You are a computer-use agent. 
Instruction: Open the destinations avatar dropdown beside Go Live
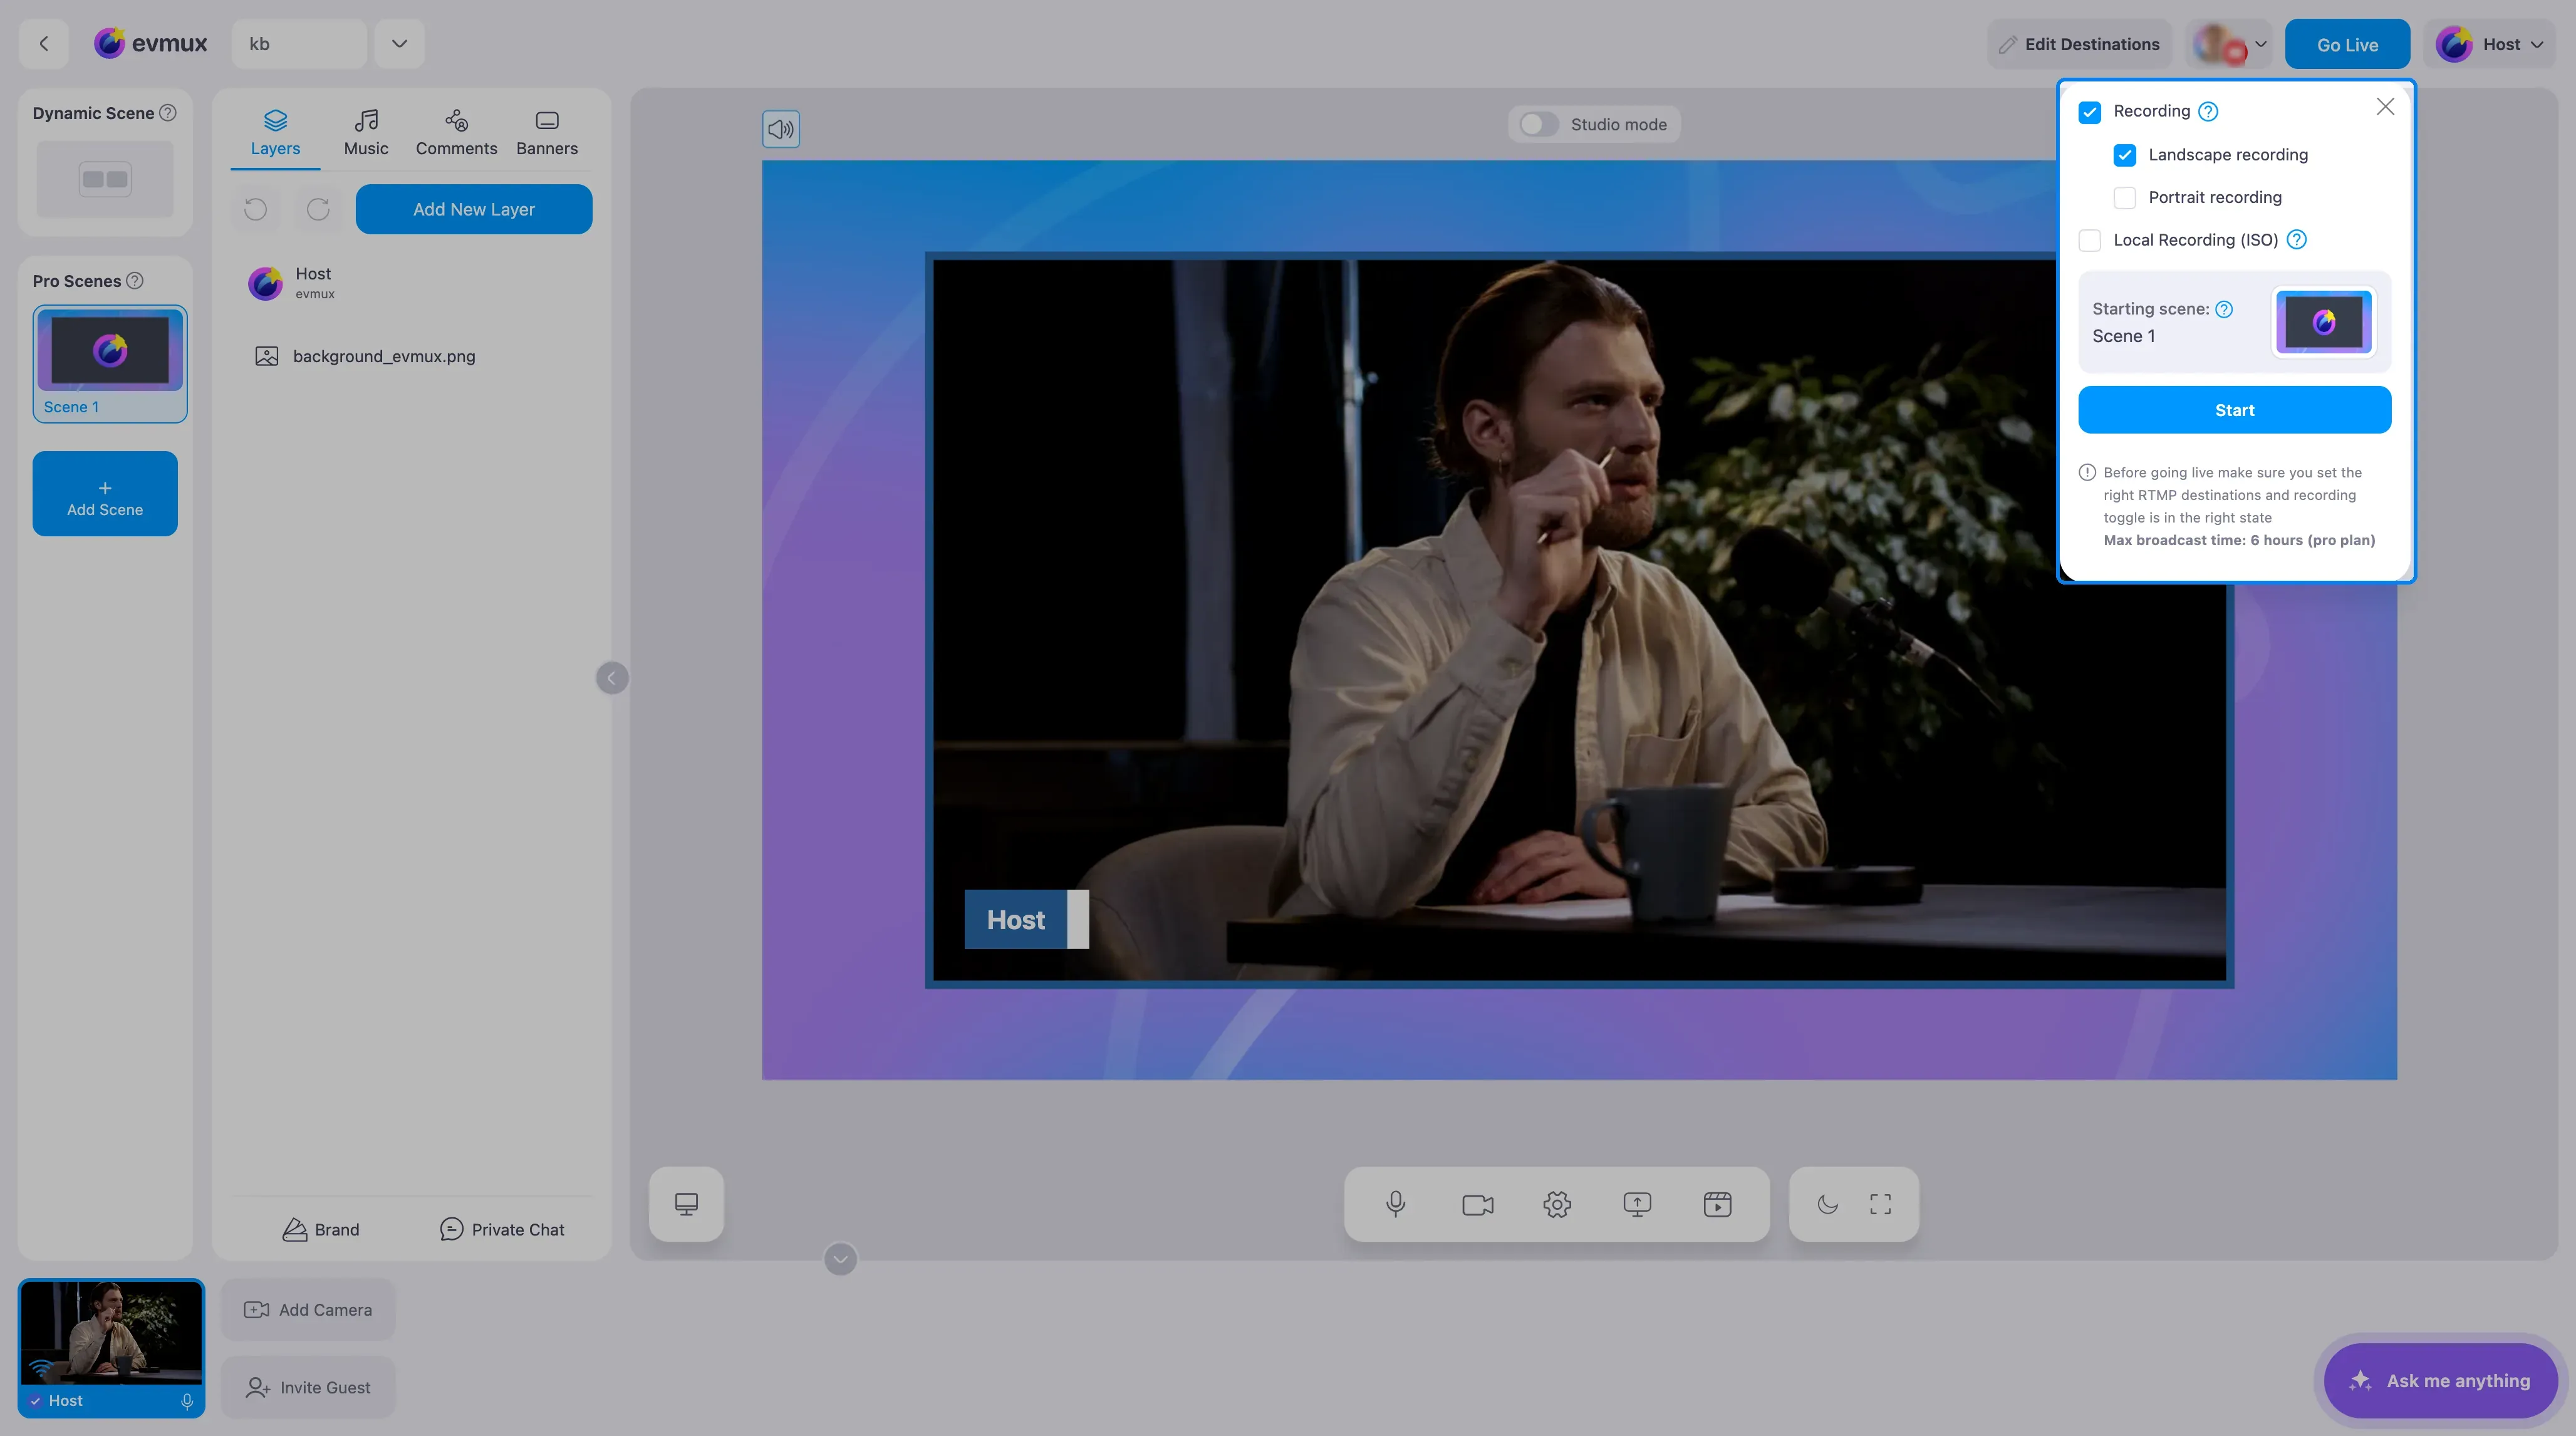(2229, 44)
